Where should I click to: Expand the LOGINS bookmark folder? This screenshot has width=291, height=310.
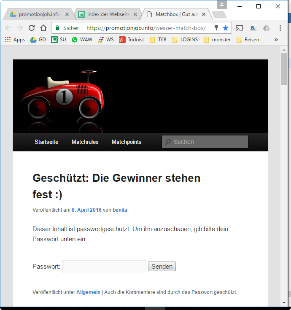click(185, 40)
